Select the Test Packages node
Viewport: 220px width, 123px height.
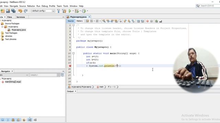11,33
